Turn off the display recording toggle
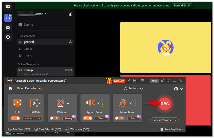This screenshot has height=138, width=214. coord(15,118)
